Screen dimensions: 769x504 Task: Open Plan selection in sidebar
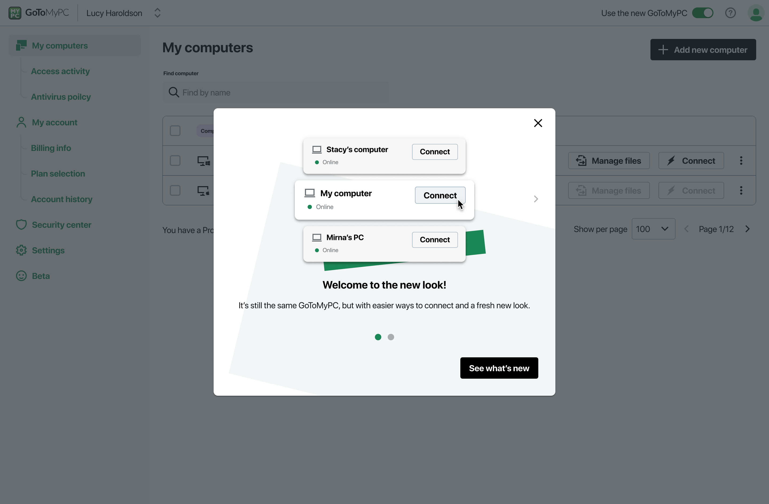tap(58, 173)
